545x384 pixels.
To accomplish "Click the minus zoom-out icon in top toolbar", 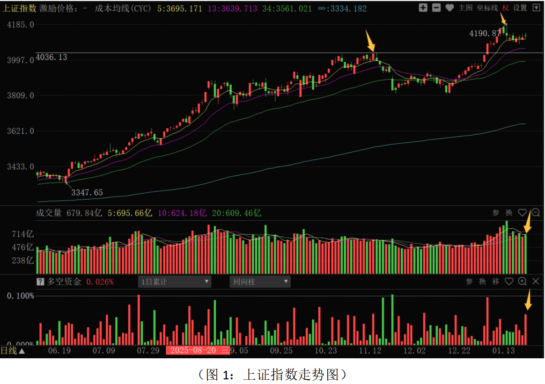I will pyautogui.click(x=436, y=7).
